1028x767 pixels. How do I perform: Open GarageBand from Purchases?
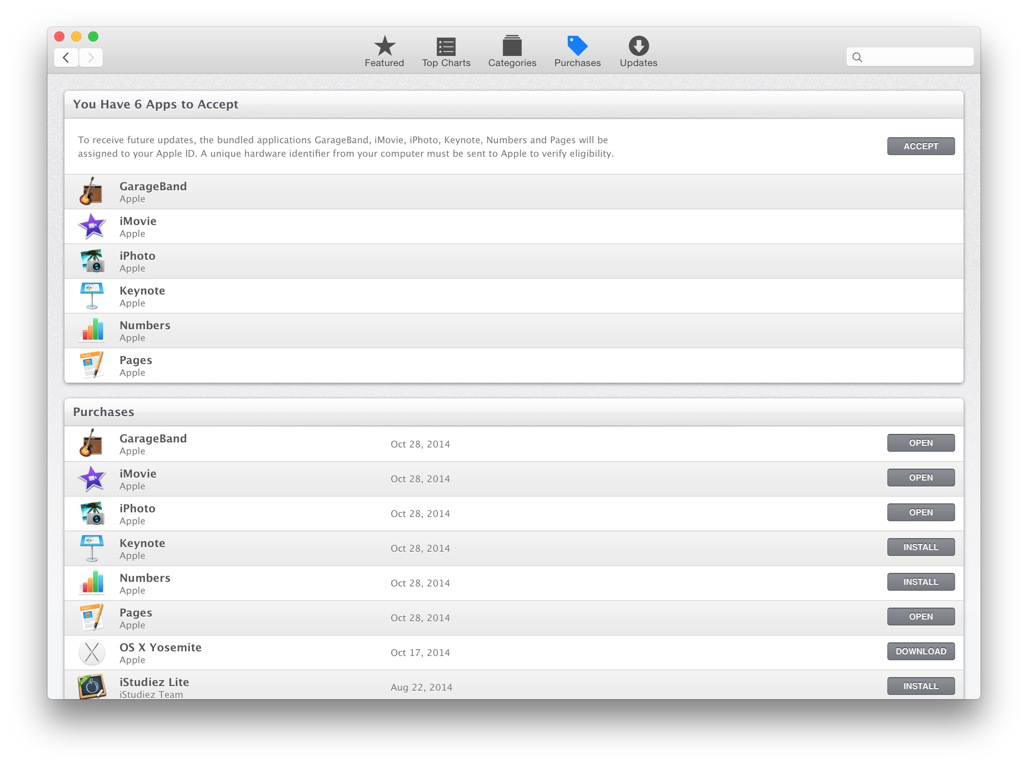[x=920, y=443]
